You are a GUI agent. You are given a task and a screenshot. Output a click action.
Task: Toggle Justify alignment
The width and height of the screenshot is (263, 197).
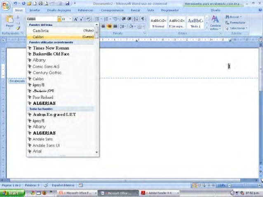[115, 26]
